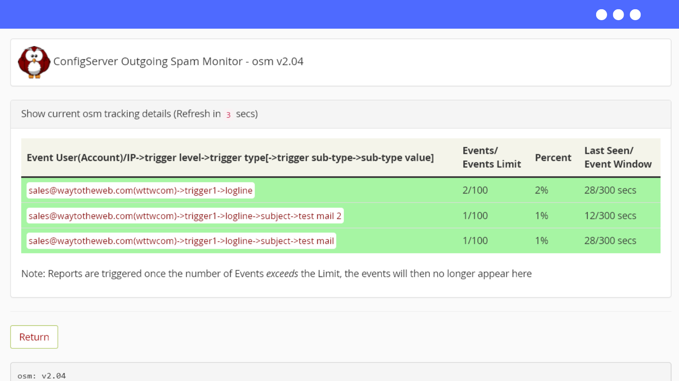The image size is (679, 381).
Task: Click the 12/300 secs value
Action: (610, 216)
